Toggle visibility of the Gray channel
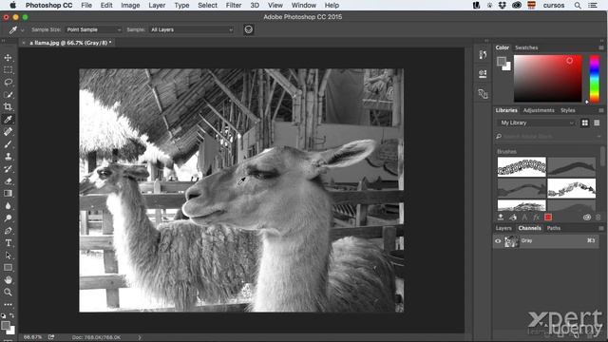Screen dimensions: 608x342 click(x=498, y=240)
